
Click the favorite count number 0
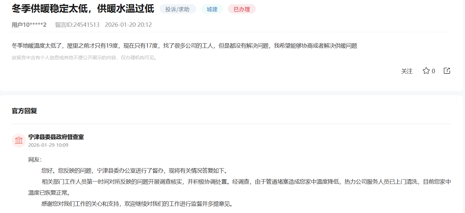pos(434,71)
